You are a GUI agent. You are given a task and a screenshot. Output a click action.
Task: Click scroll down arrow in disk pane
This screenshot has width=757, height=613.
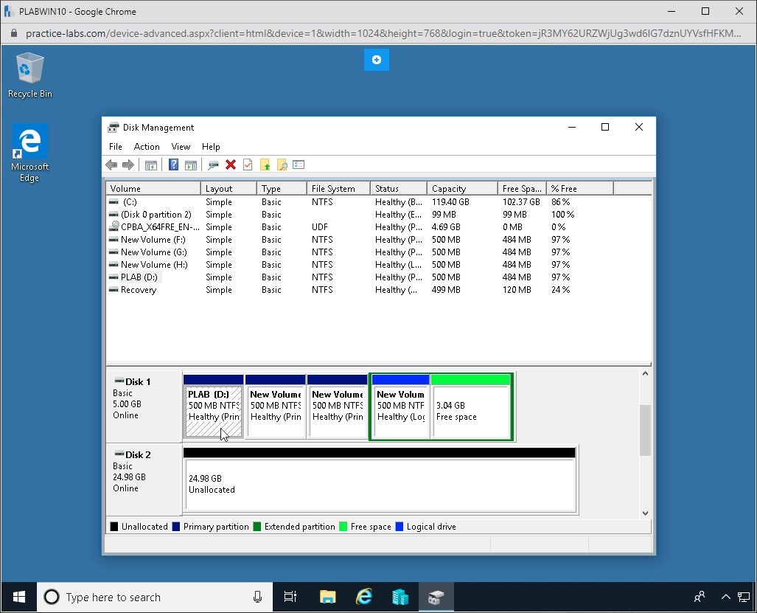point(646,513)
